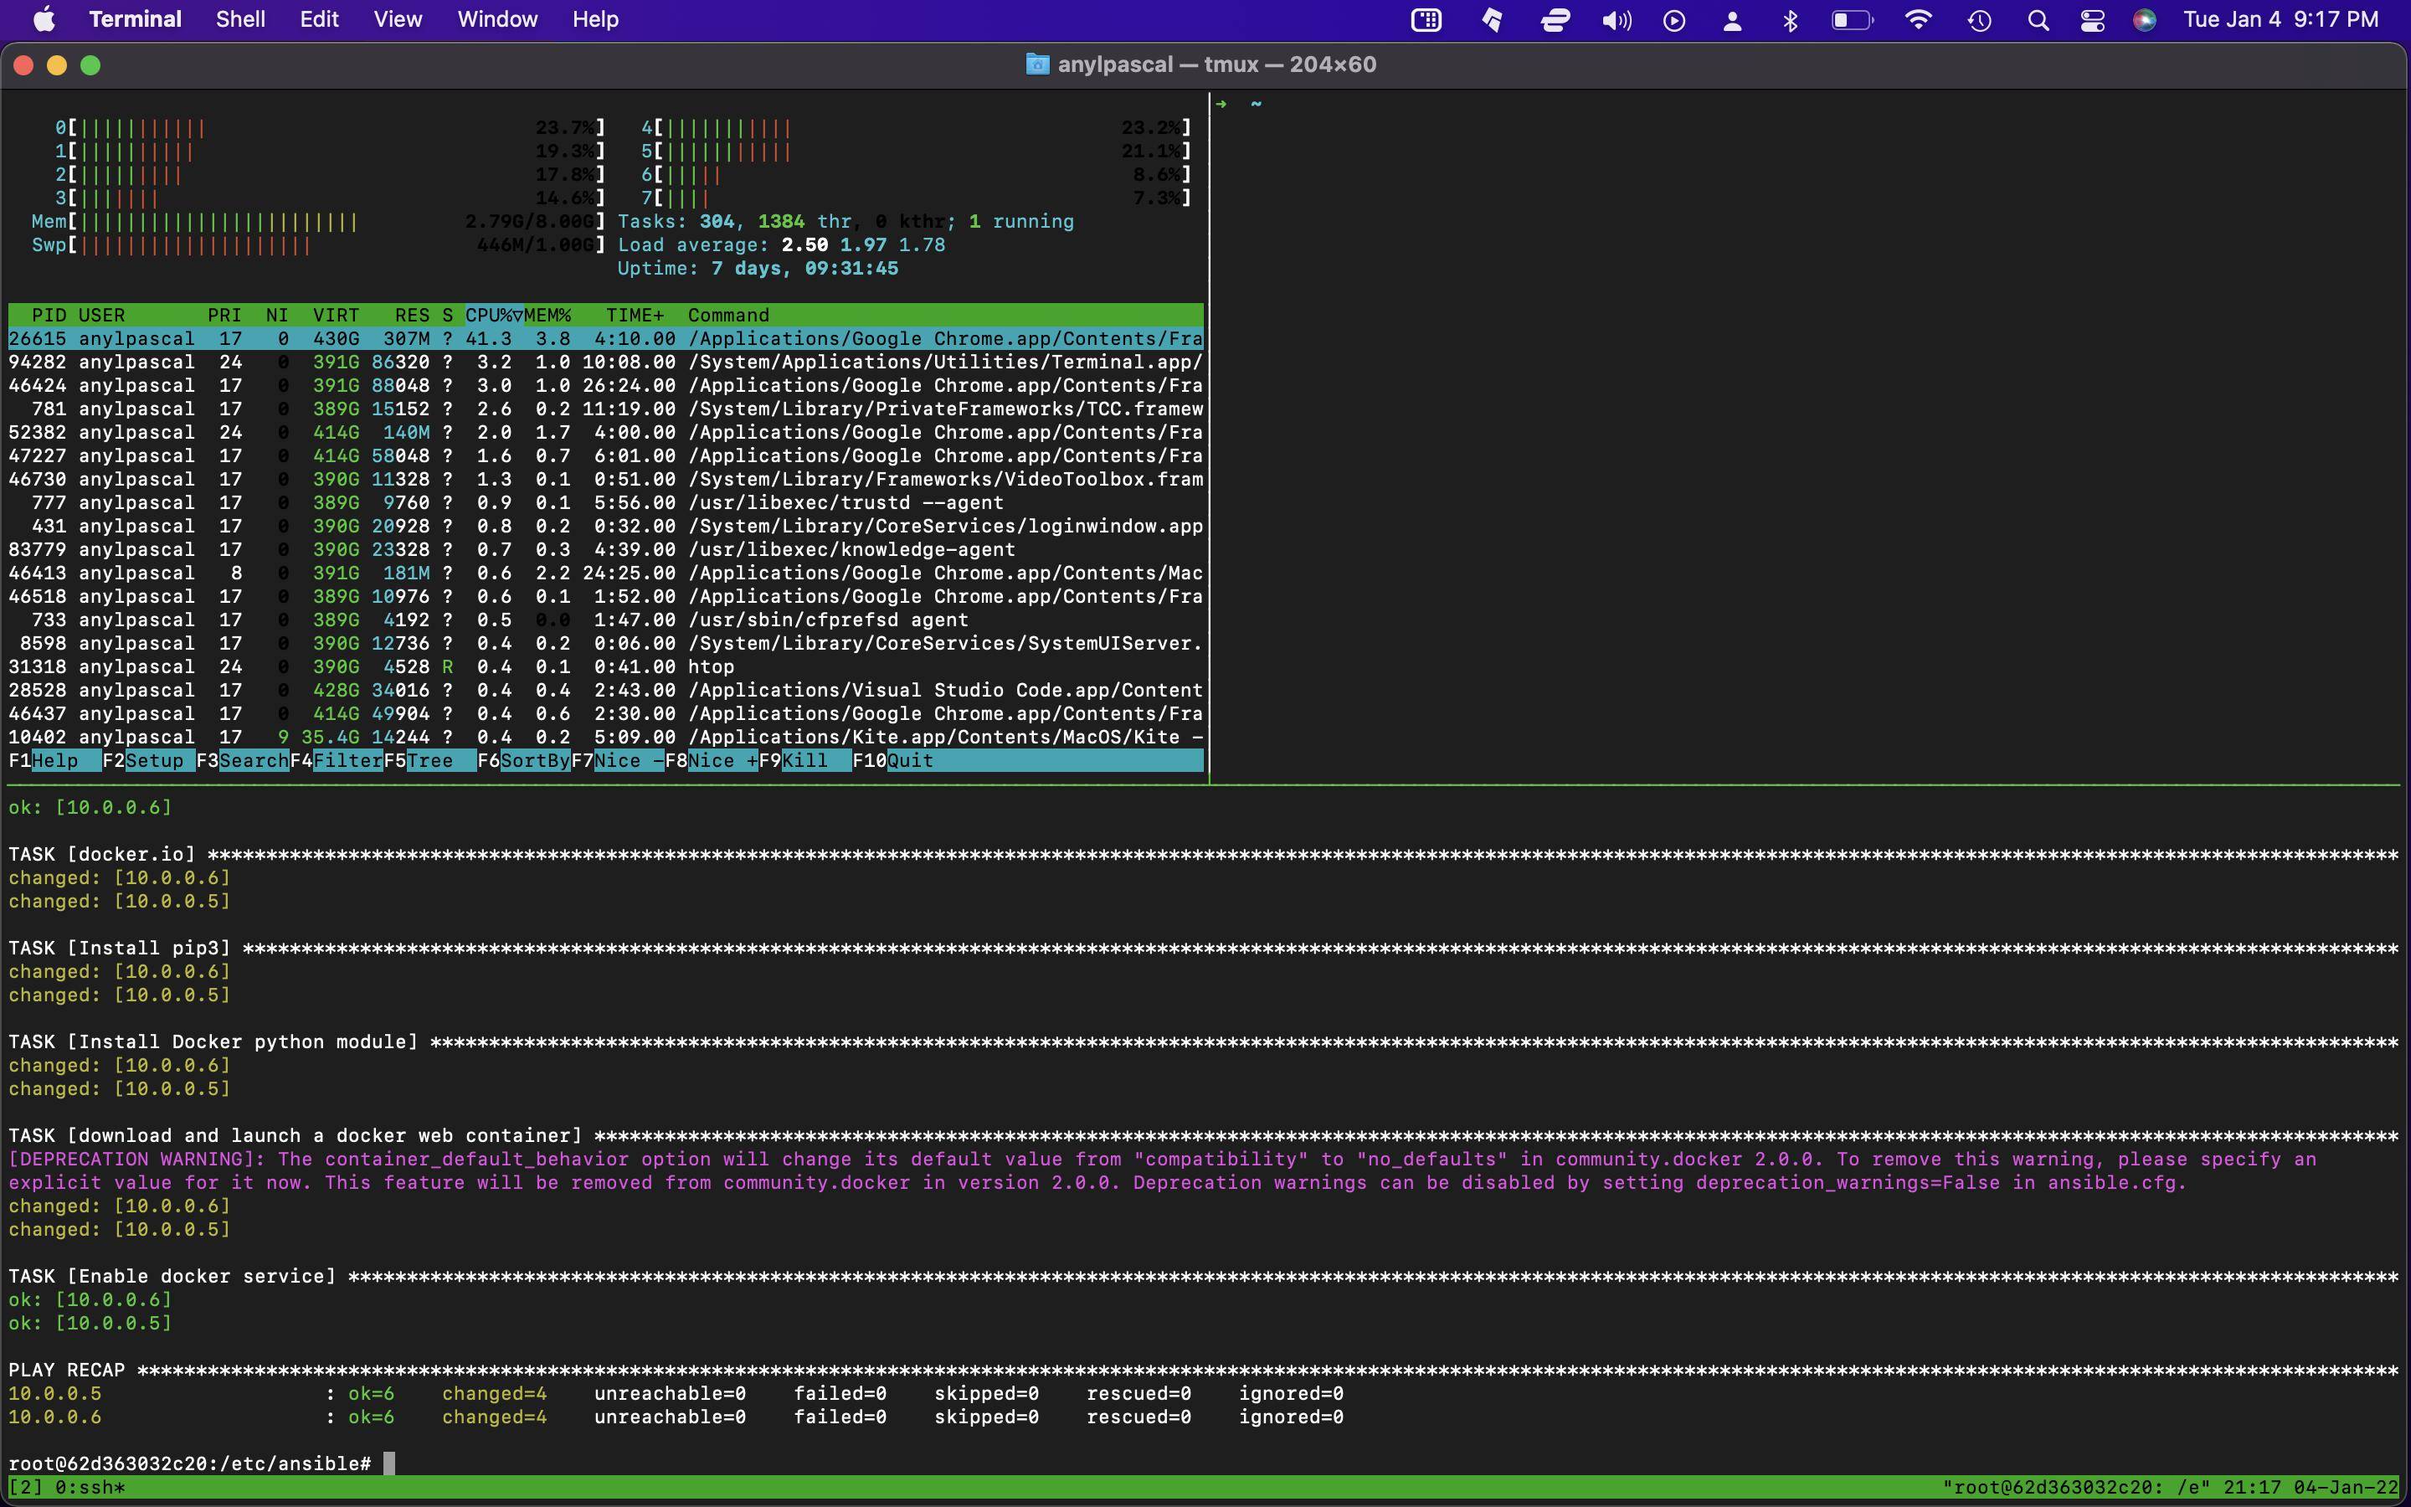Open the Bluetooth menu bar icon
The width and height of the screenshot is (2411, 1507).
click(x=1791, y=20)
